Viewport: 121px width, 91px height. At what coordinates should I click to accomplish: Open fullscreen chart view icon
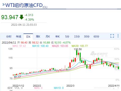tap(112, 36)
